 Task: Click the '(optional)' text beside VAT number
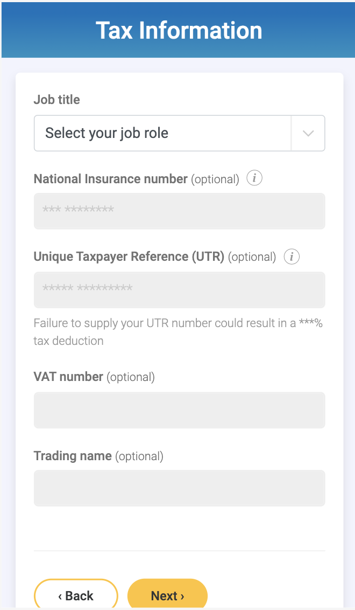point(131,377)
